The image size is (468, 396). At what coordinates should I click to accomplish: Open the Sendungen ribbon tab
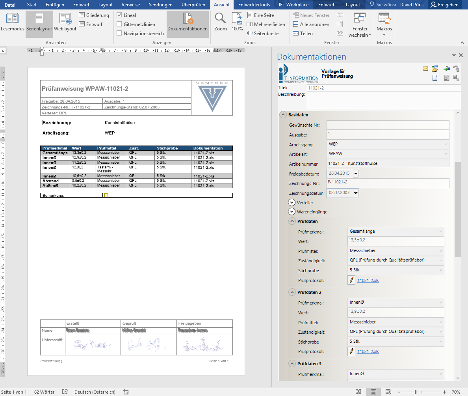[x=161, y=4]
